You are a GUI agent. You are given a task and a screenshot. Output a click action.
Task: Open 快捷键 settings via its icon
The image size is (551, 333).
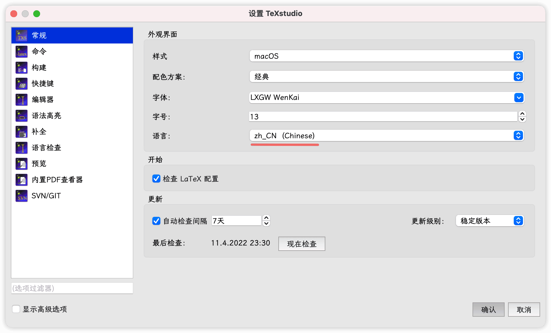pos(21,84)
